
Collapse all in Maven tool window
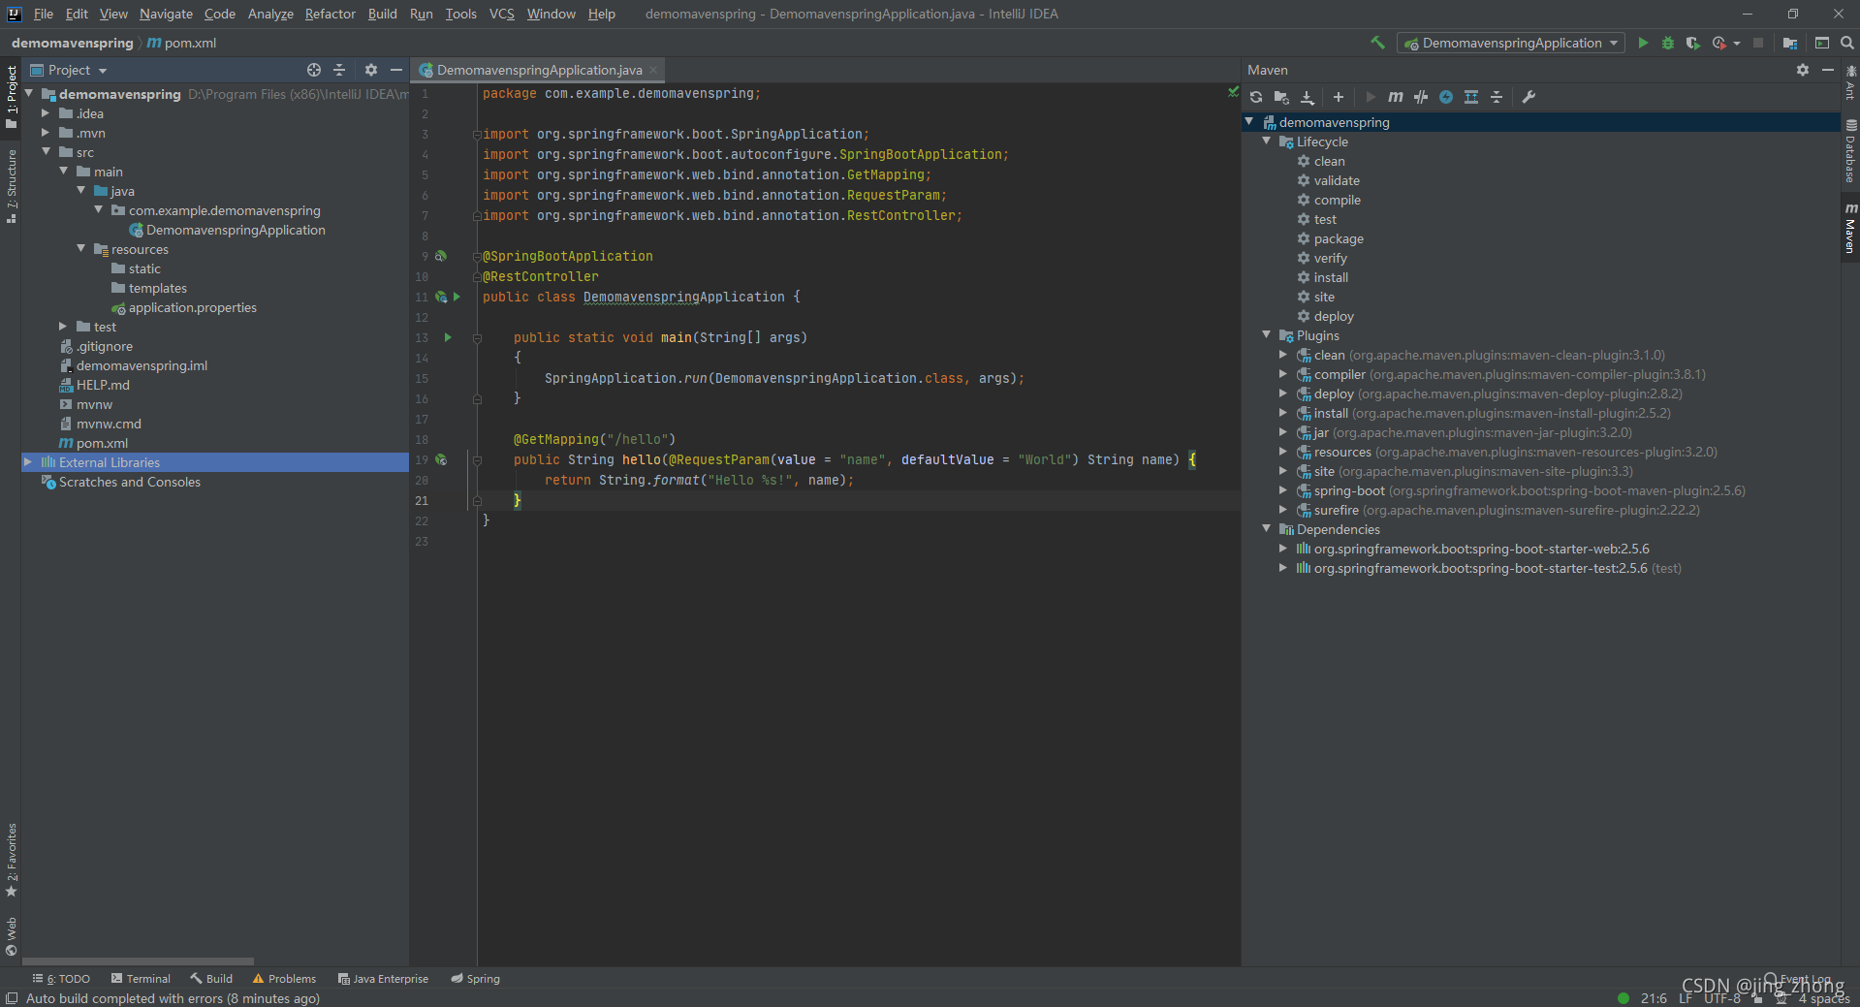[x=1497, y=97]
